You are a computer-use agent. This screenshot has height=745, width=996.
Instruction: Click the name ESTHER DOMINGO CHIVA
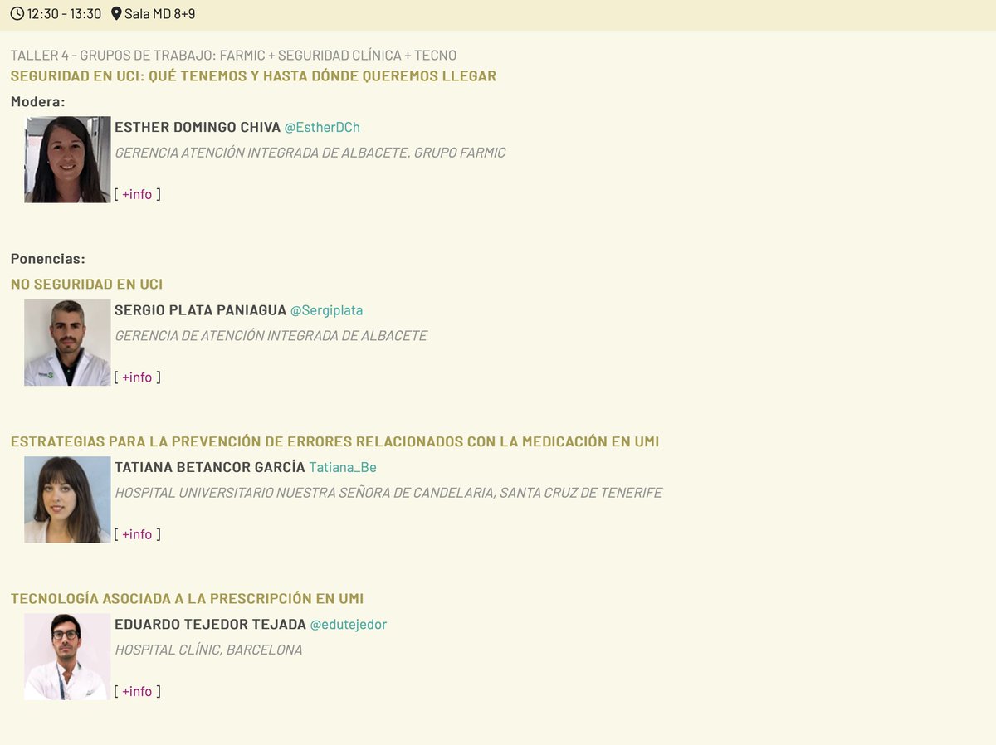click(198, 128)
